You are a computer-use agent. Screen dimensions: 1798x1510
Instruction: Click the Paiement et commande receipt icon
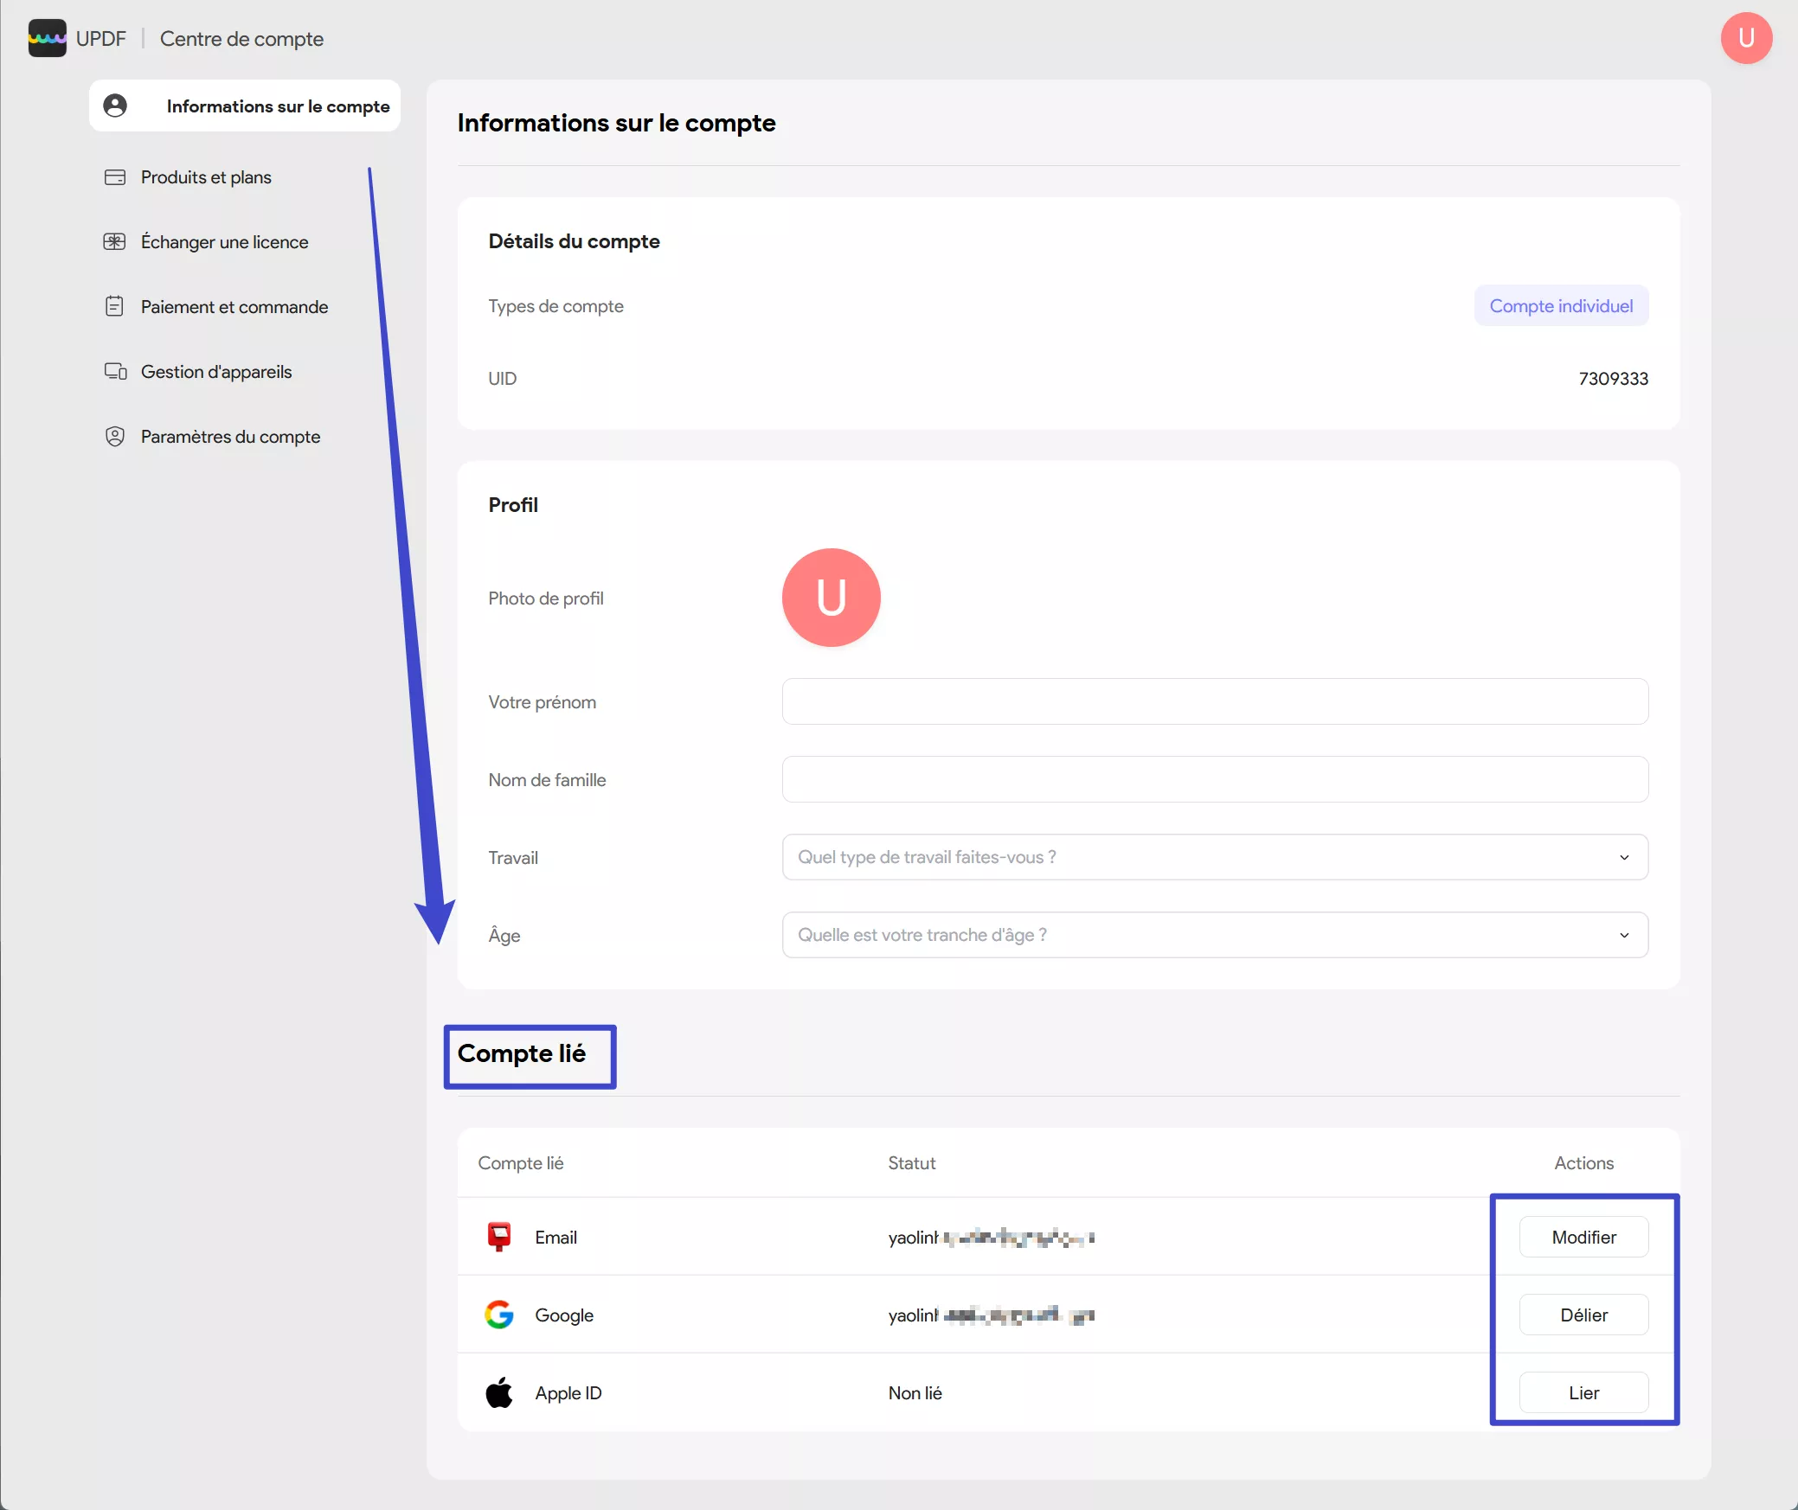click(x=114, y=306)
